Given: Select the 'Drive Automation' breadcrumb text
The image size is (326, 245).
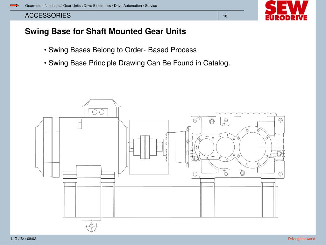Looking at the screenshot, I should pos(128,6).
